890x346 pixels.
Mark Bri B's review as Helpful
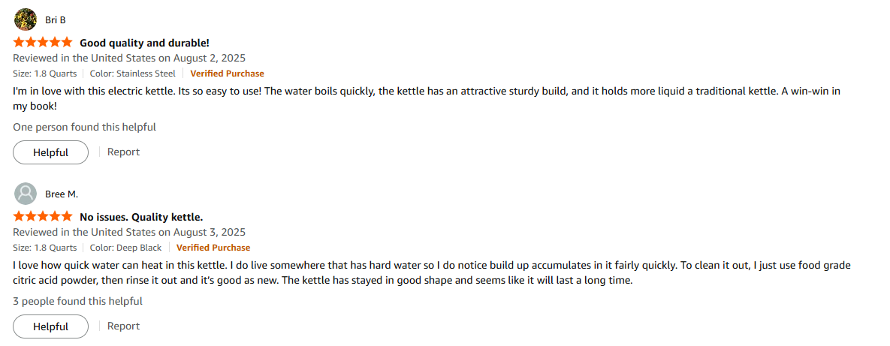pos(50,152)
